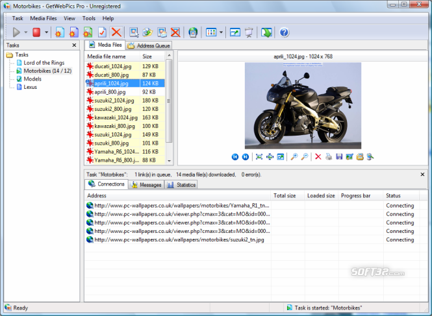Show previous image in preview
Viewport: 432px width, 316px height.
tap(235, 157)
